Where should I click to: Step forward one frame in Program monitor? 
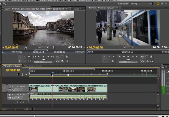(133, 56)
